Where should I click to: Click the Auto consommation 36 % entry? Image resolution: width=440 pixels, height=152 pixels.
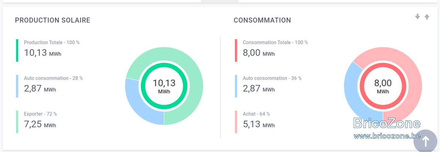pyautogui.click(x=272, y=85)
